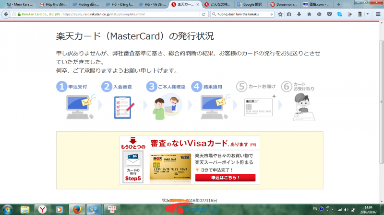Image resolution: width=384 pixels, height=215 pixels.
Task: Switch to the 価格.com tab
Action: 316,4
